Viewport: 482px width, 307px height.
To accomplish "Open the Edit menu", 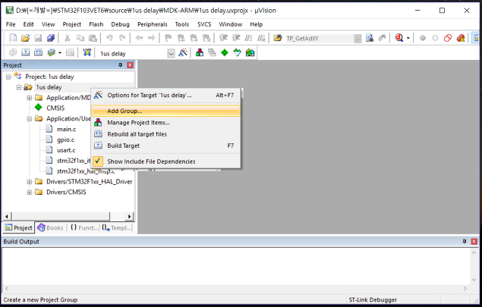I will tap(28, 24).
